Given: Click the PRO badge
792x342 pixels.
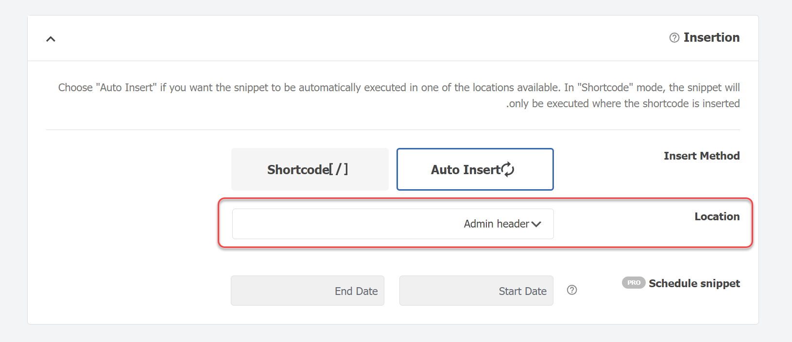Looking at the screenshot, I should (634, 283).
